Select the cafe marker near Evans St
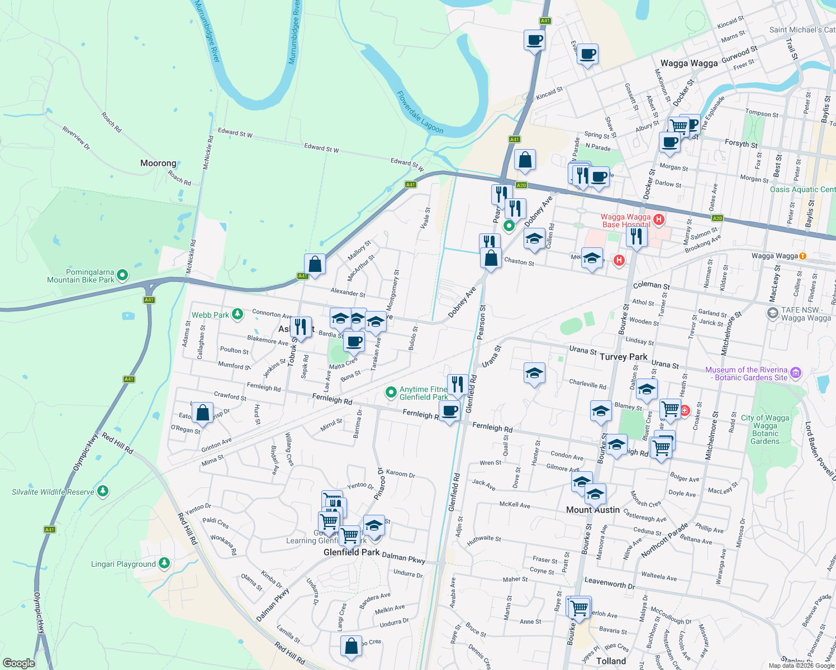Image resolution: width=836 pixels, height=670 pixels. point(587,55)
